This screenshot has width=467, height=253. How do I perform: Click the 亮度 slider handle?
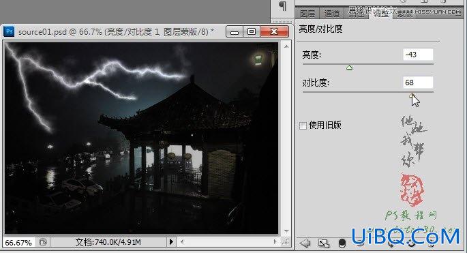click(x=349, y=68)
